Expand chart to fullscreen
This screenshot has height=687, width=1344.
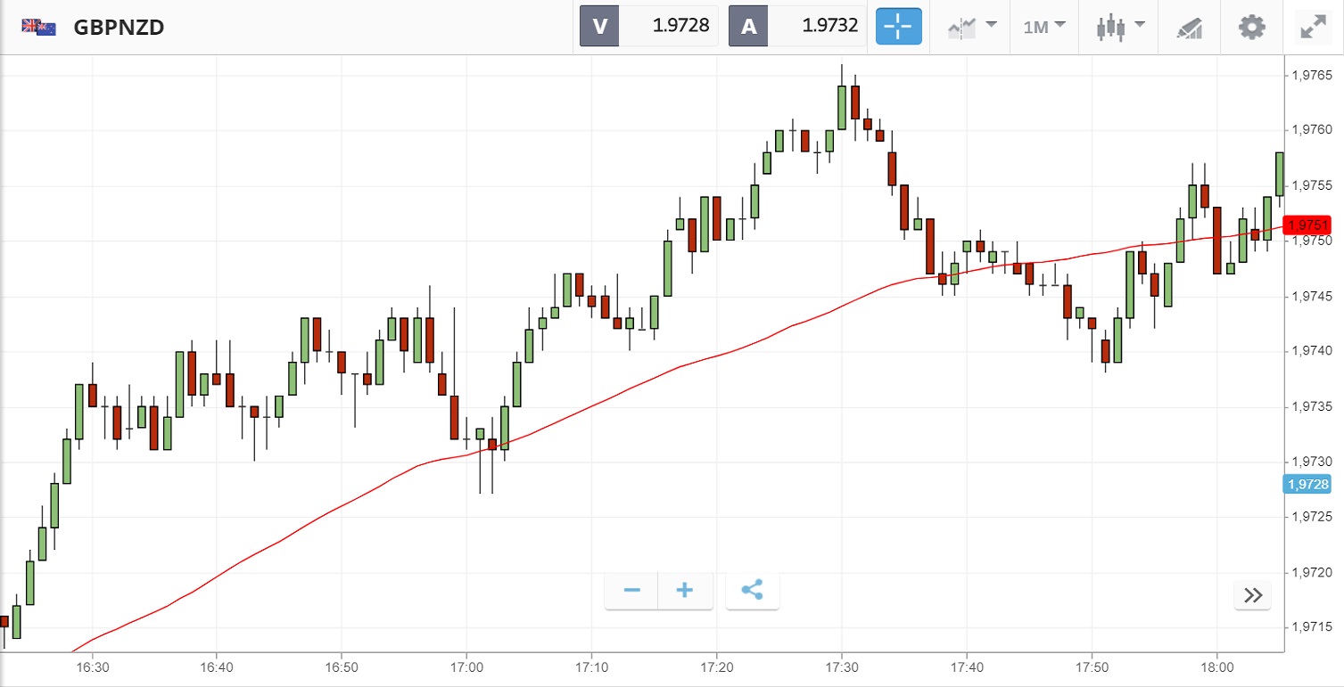click(1313, 27)
